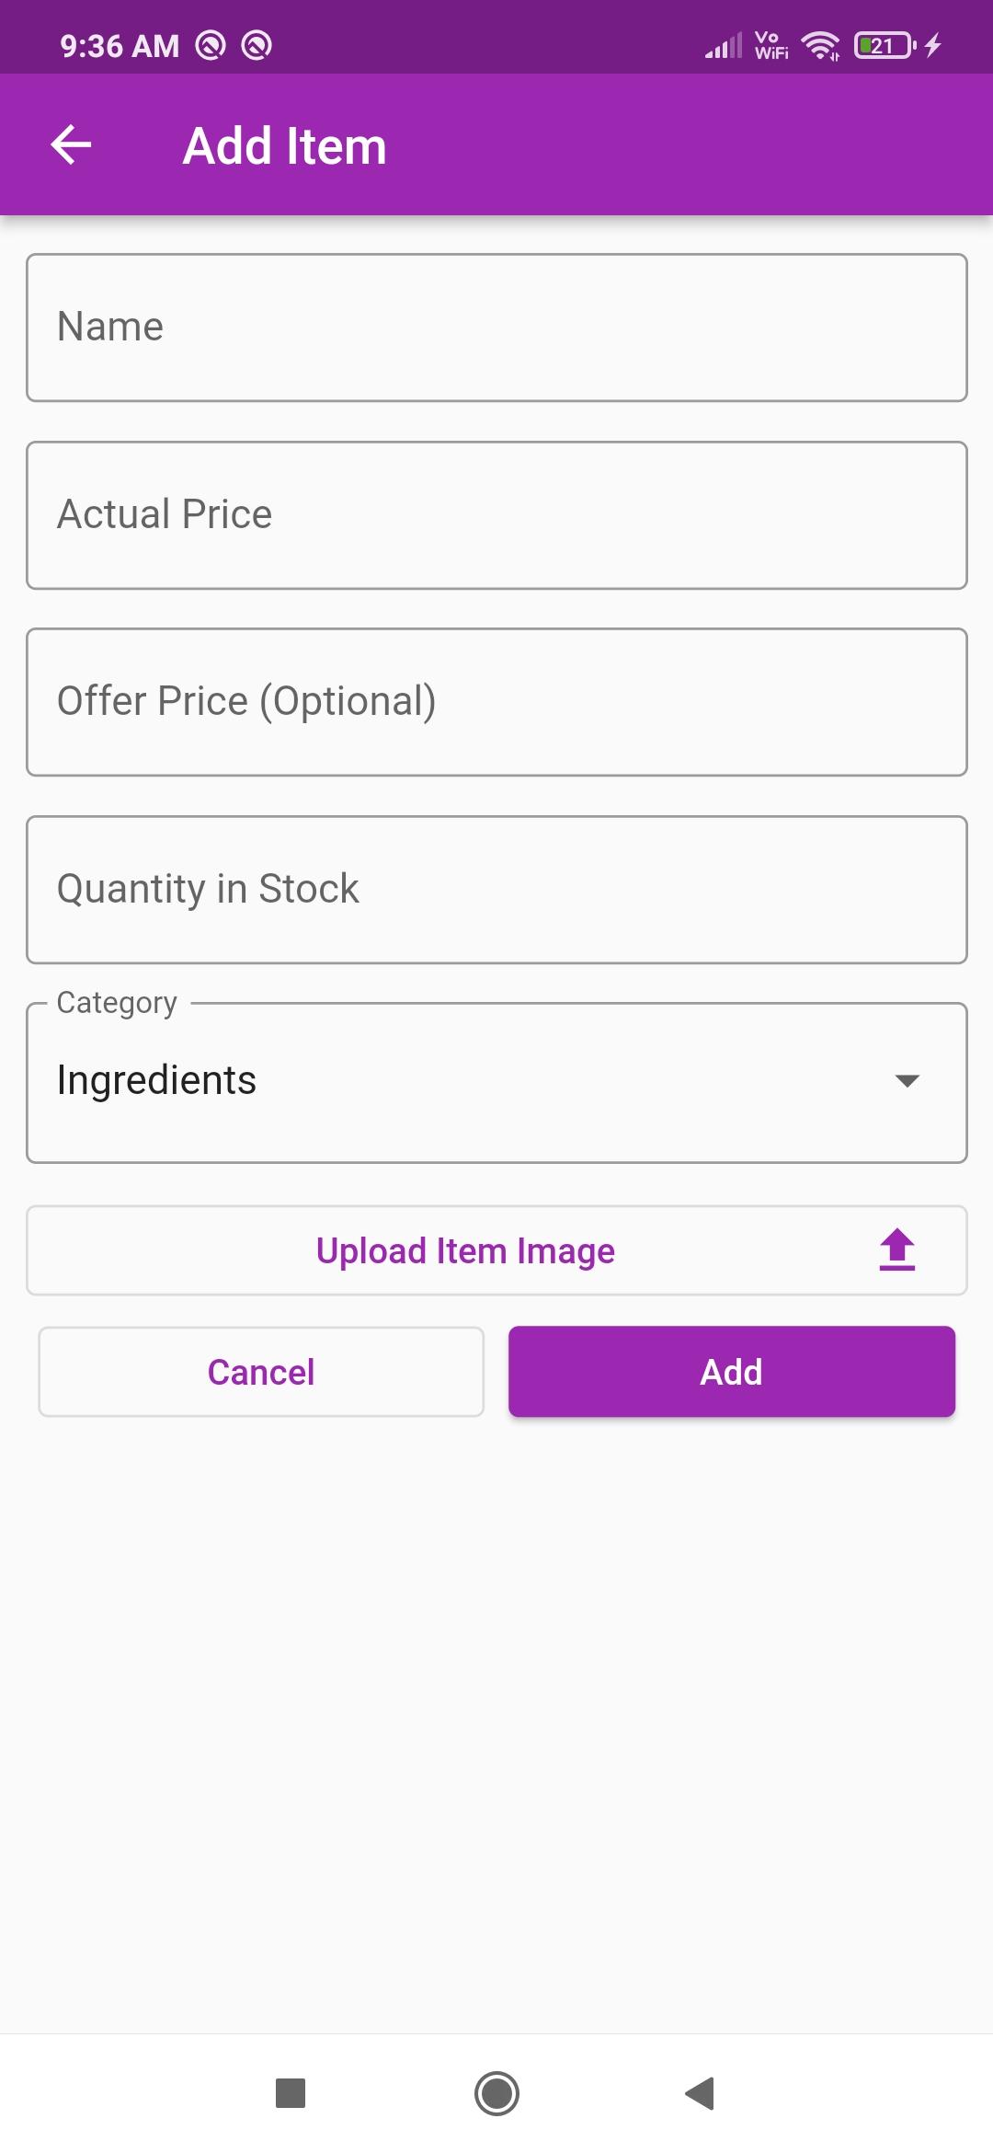Screen dimensions: 993x2153
Task: Tap the cellular signal bars icon
Action: (724, 45)
